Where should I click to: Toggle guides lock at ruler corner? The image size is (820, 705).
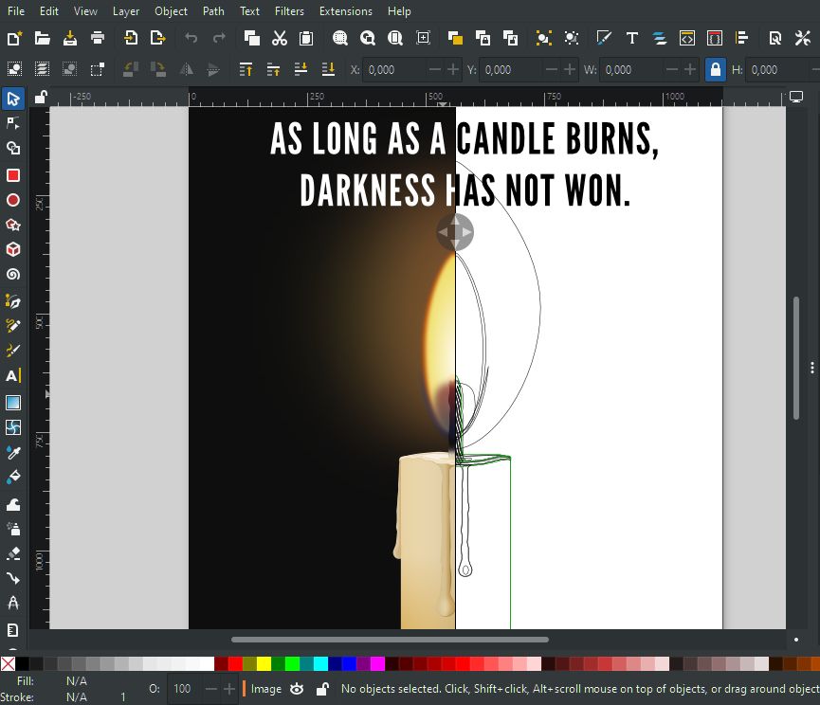[x=40, y=98]
